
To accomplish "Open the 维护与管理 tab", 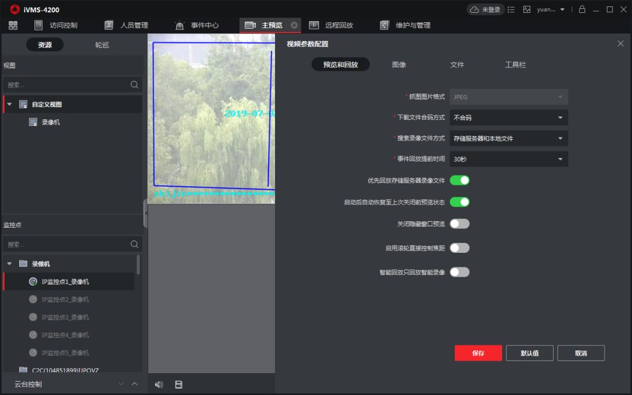I will [x=406, y=25].
